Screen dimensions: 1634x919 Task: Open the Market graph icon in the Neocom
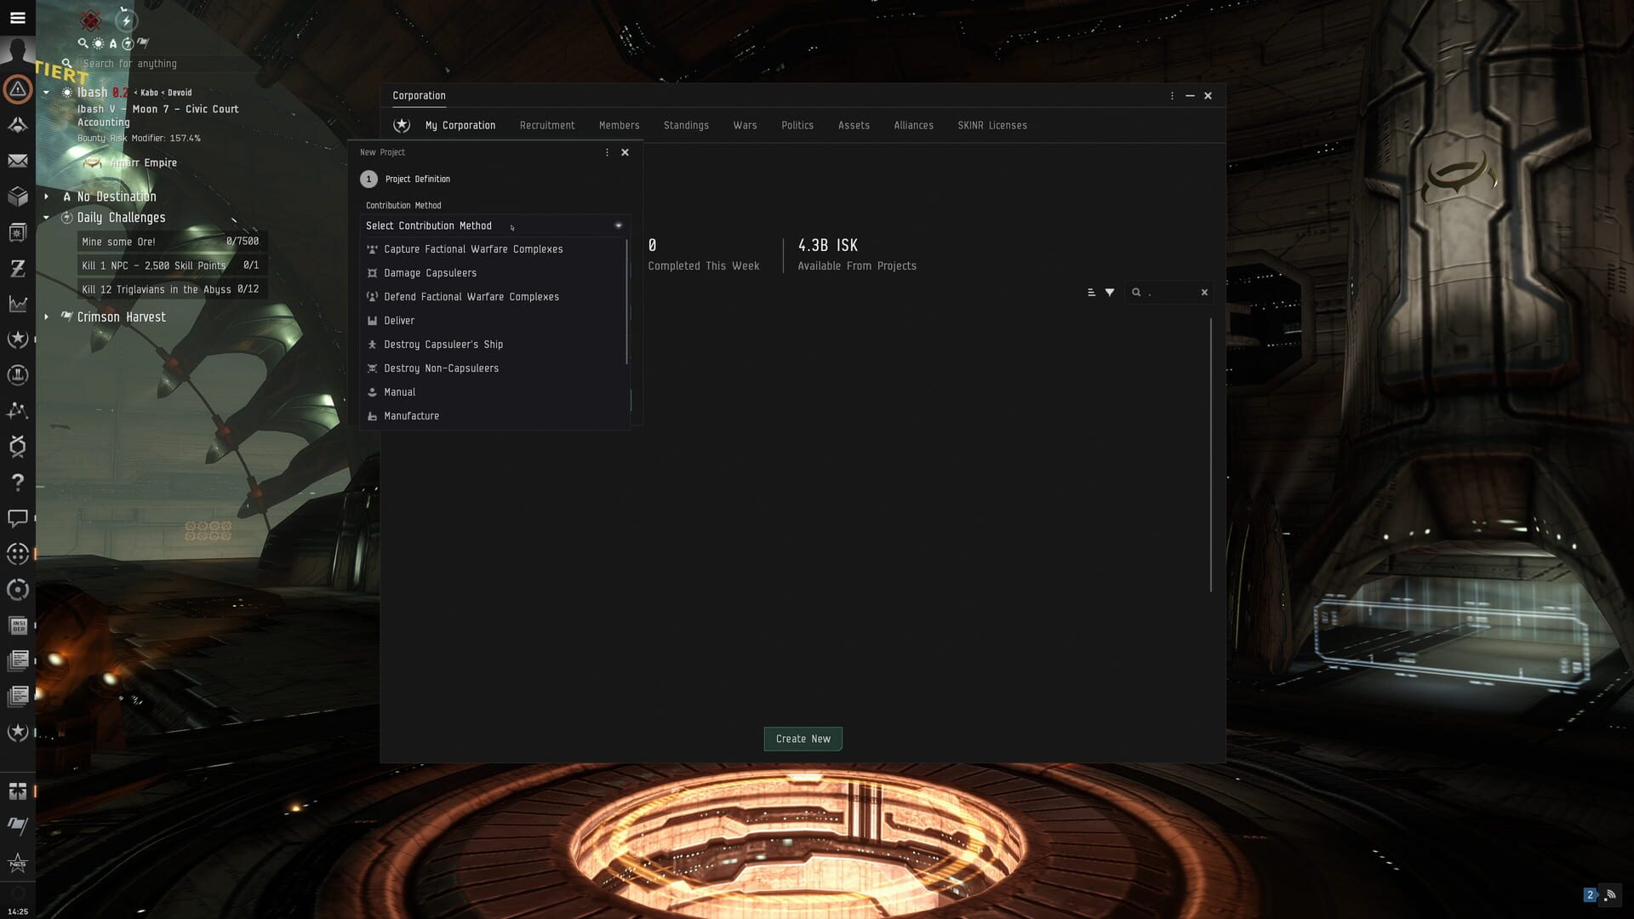click(x=17, y=302)
